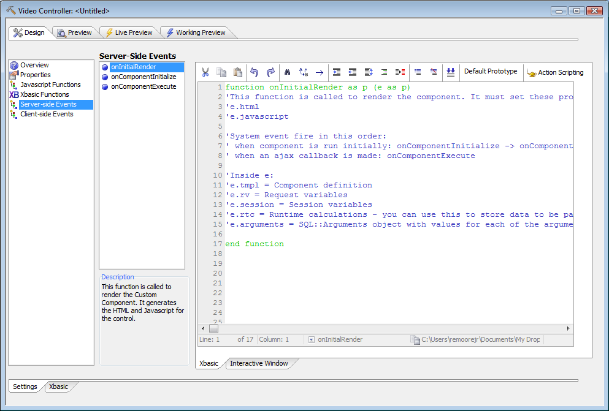The image size is (609, 411).
Task: Click the icon with red lines and arrow
Action: pyautogui.click(x=400, y=72)
